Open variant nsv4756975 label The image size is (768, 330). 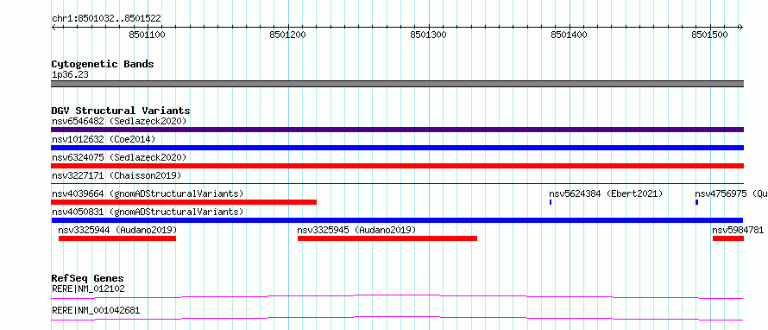click(x=731, y=194)
